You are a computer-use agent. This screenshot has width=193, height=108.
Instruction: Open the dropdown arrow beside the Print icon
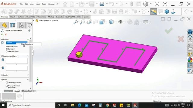point(107,4)
